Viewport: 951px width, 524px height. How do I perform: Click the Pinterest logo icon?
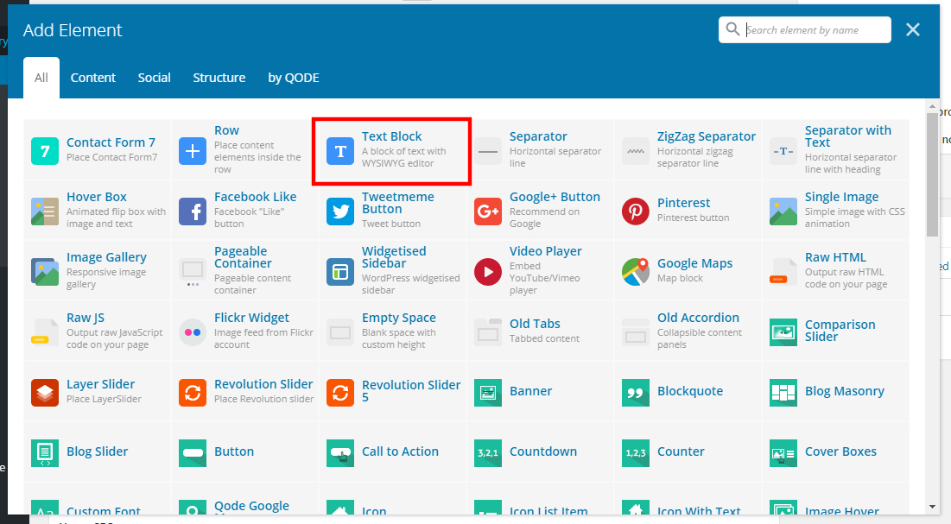click(636, 211)
